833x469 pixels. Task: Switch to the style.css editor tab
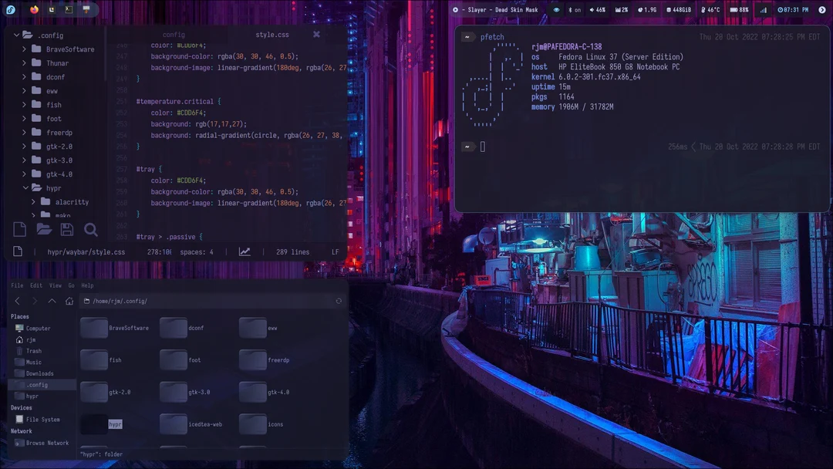pyautogui.click(x=272, y=34)
